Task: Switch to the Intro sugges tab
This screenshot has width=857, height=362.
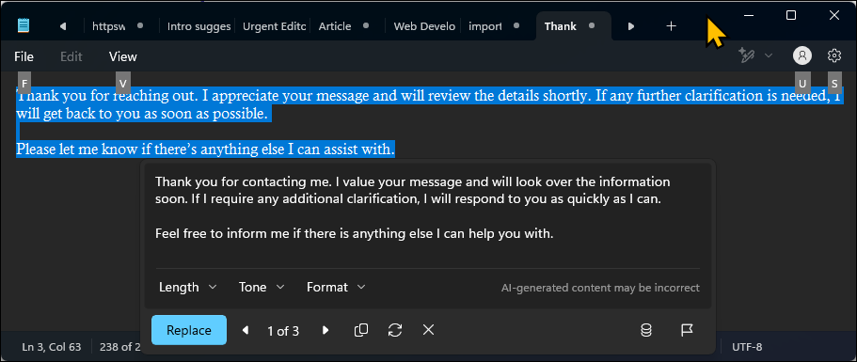Action: coord(198,26)
